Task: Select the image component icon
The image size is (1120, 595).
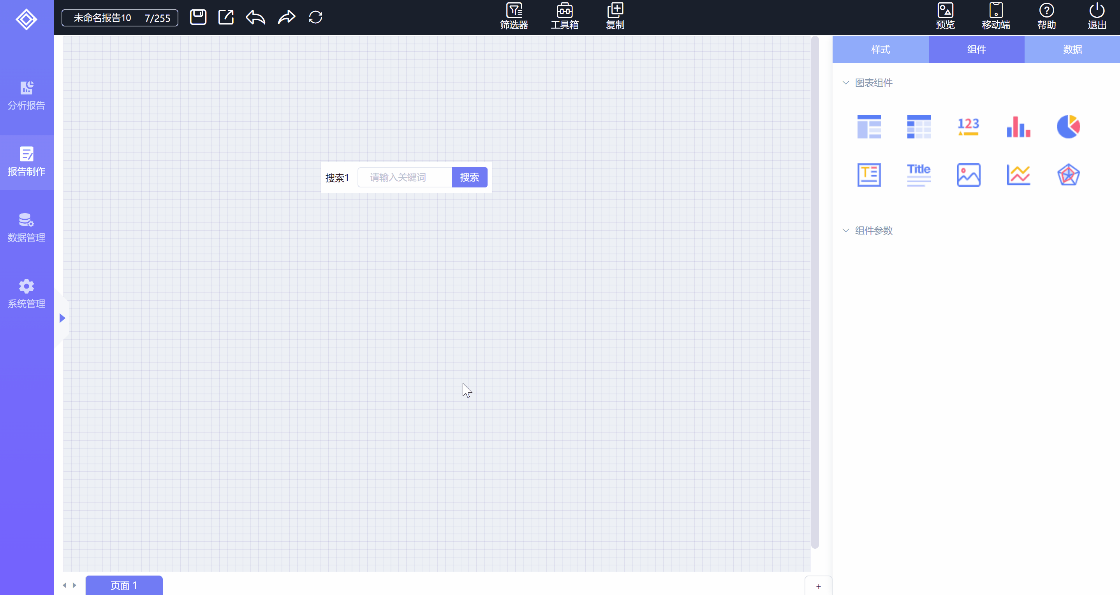Action: click(969, 175)
